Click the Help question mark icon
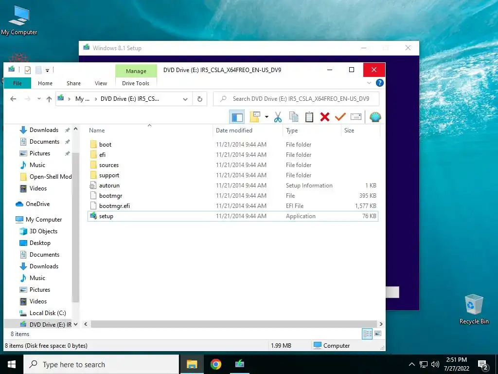This screenshot has width=498, height=374. tap(379, 83)
